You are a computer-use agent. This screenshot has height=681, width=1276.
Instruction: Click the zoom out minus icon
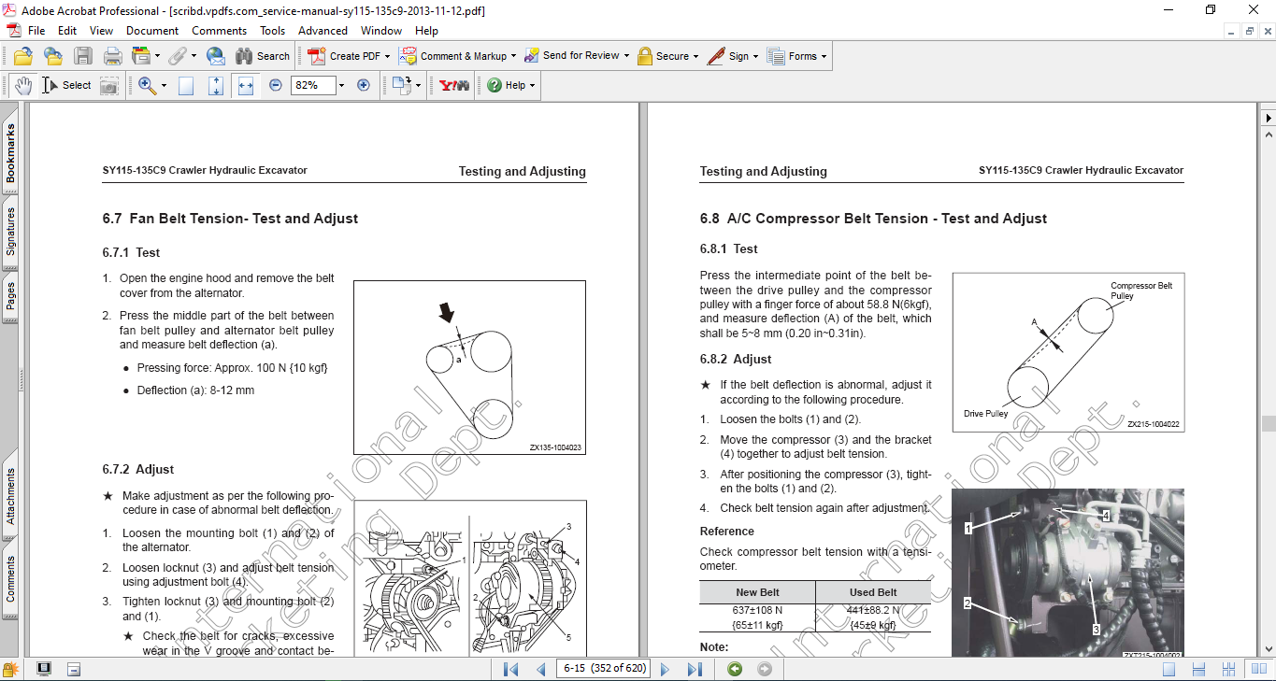click(276, 85)
